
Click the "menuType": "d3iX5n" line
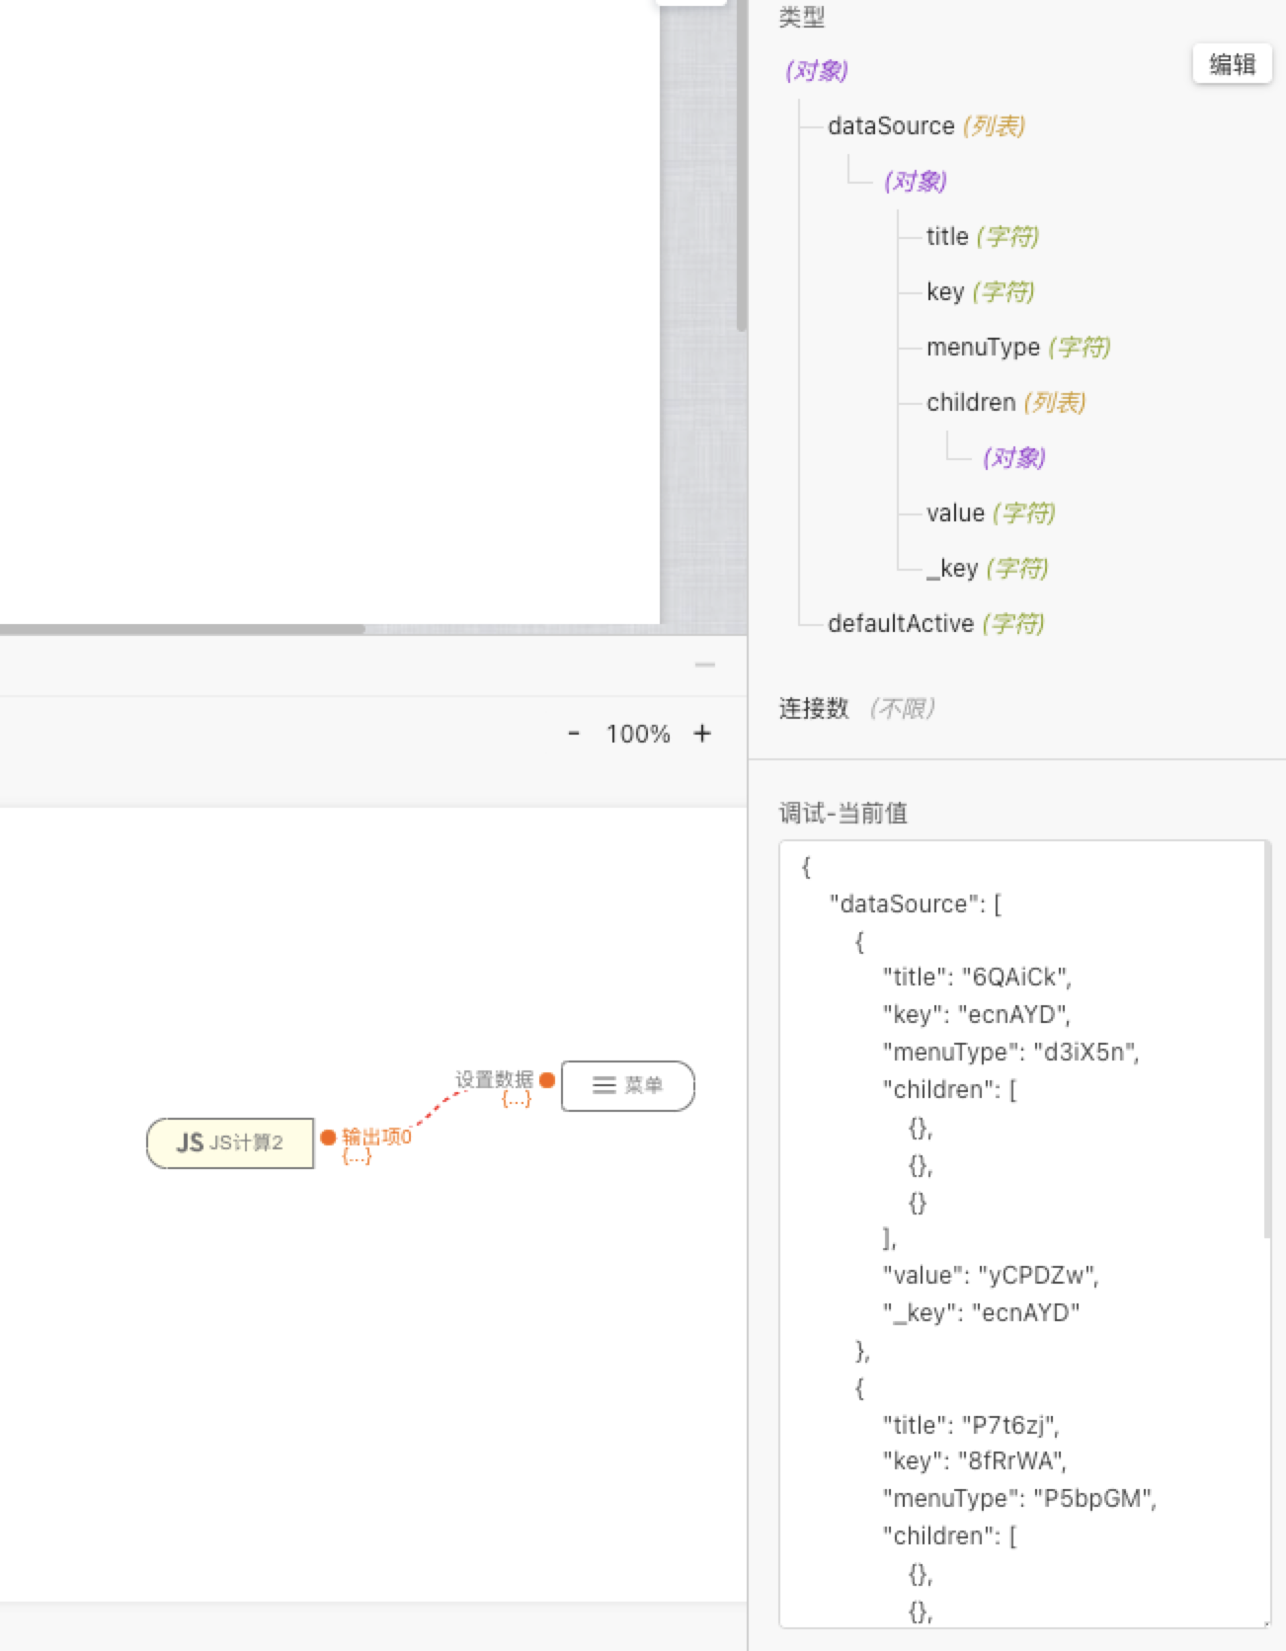coord(1010,1053)
